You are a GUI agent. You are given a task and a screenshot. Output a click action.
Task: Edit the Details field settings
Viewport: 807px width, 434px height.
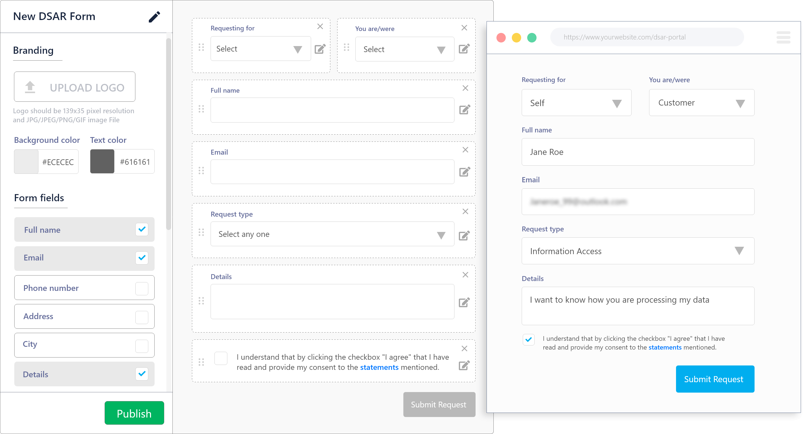click(x=464, y=302)
